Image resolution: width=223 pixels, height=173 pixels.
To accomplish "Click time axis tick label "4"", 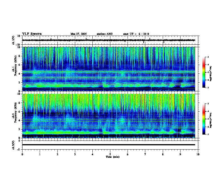I will (x=93, y=154).
